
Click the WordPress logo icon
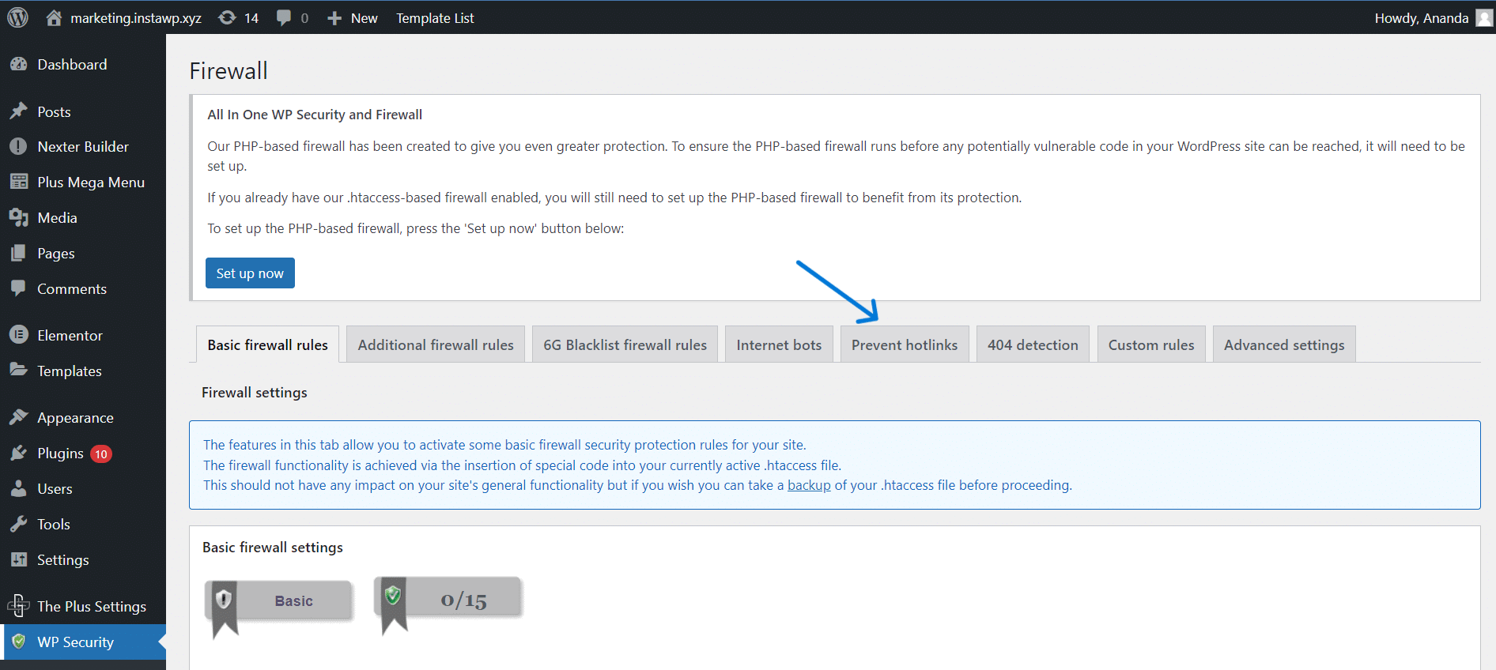17,17
